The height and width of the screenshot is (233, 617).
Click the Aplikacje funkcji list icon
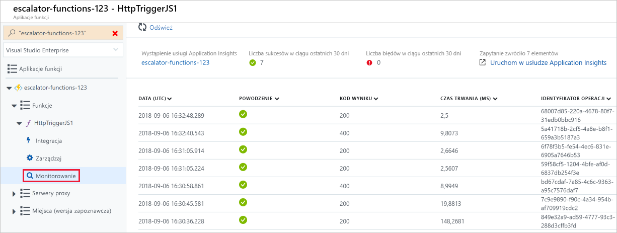[x=12, y=68]
